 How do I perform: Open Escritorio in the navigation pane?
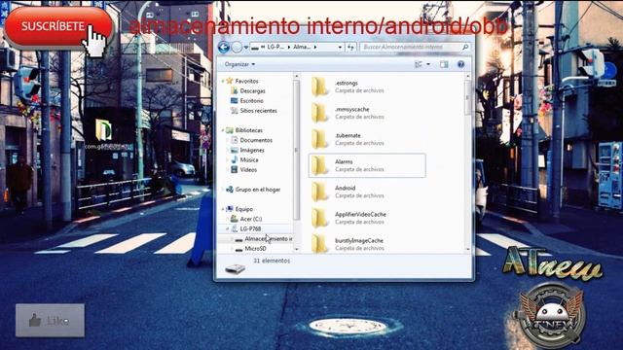coord(251,101)
